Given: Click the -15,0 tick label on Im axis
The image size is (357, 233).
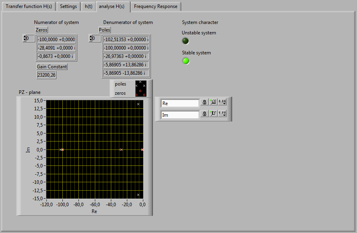Looking at the screenshot, I should (38, 199).
